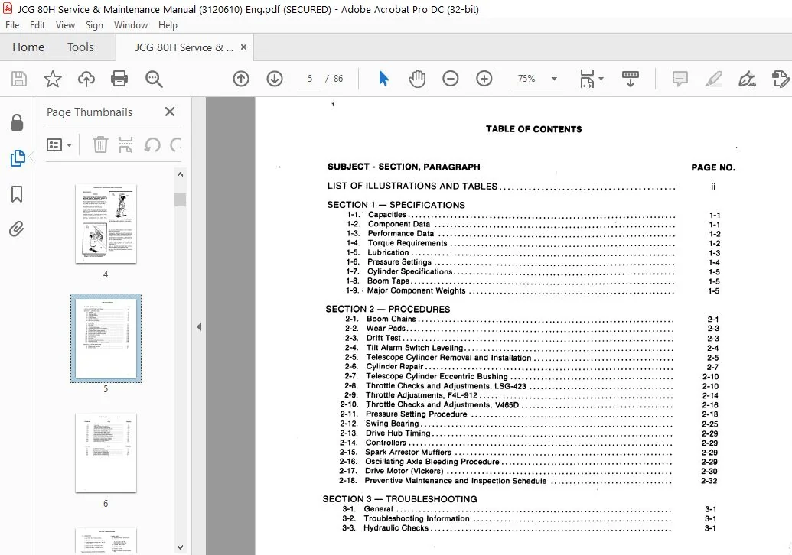Go to previous page arrow

pos(241,79)
